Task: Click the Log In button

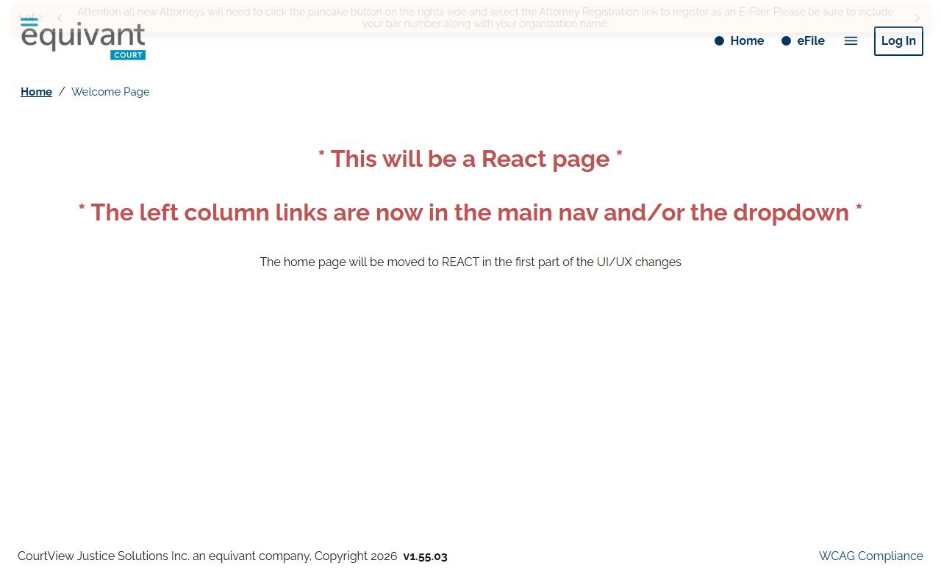Action: tap(898, 41)
